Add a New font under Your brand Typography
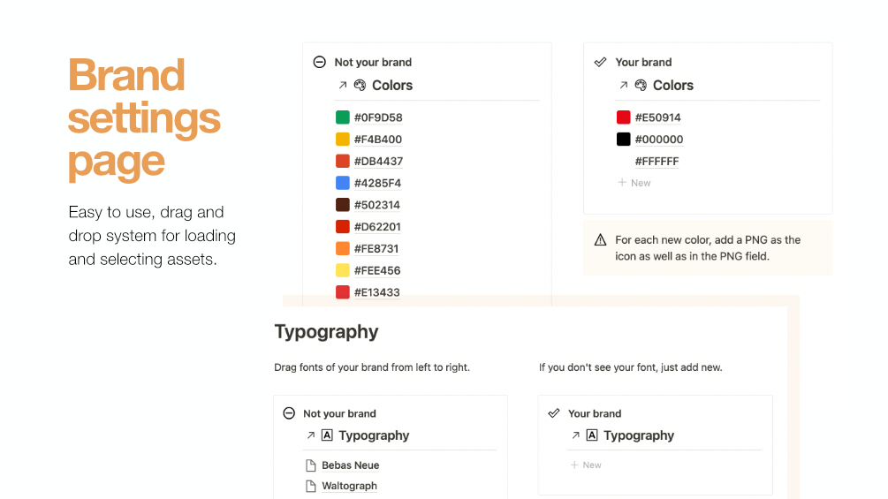This screenshot has height=499, width=888. point(586,465)
